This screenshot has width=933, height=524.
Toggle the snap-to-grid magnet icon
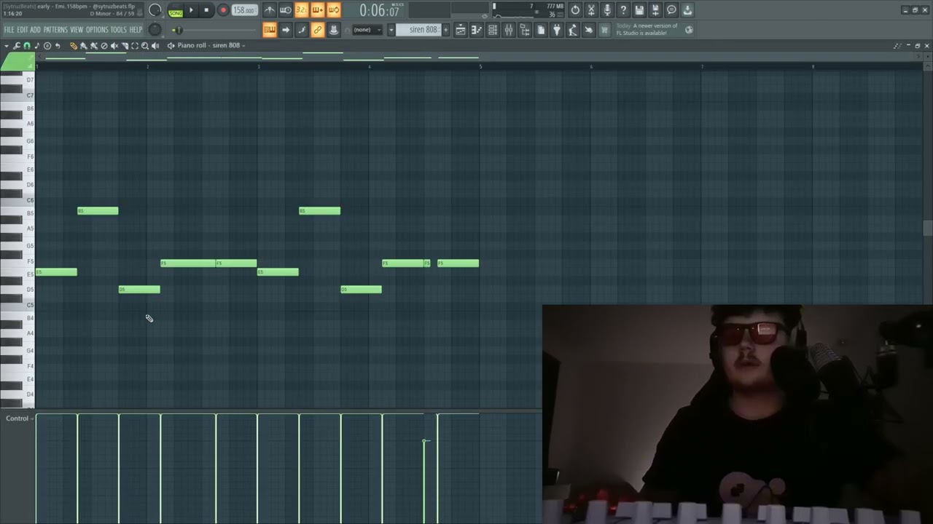[26, 45]
